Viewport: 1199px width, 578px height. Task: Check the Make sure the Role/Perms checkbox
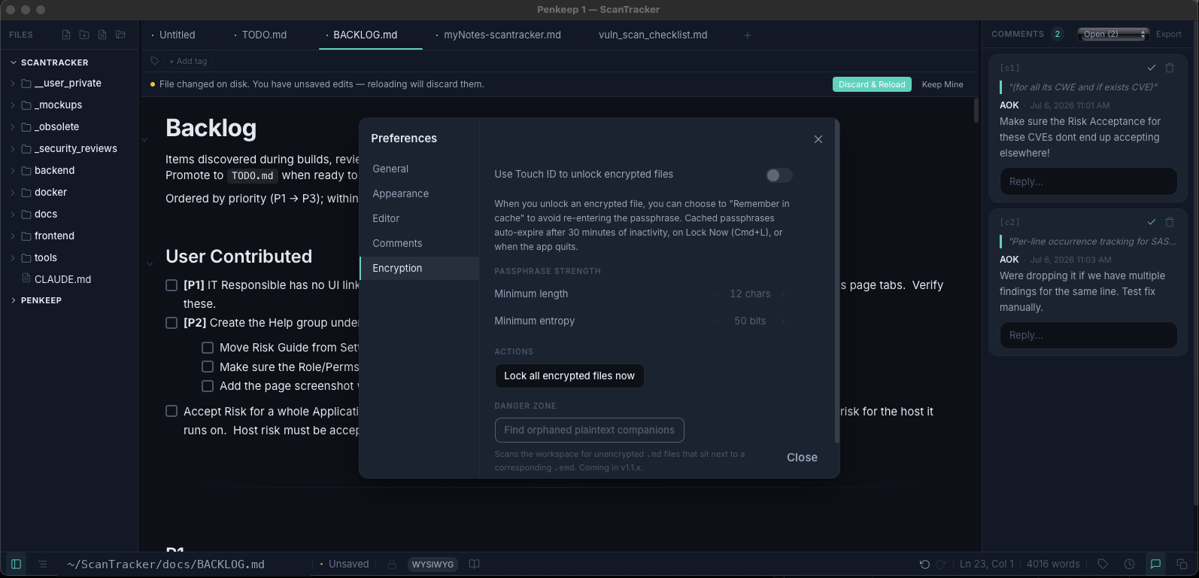click(x=208, y=367)
